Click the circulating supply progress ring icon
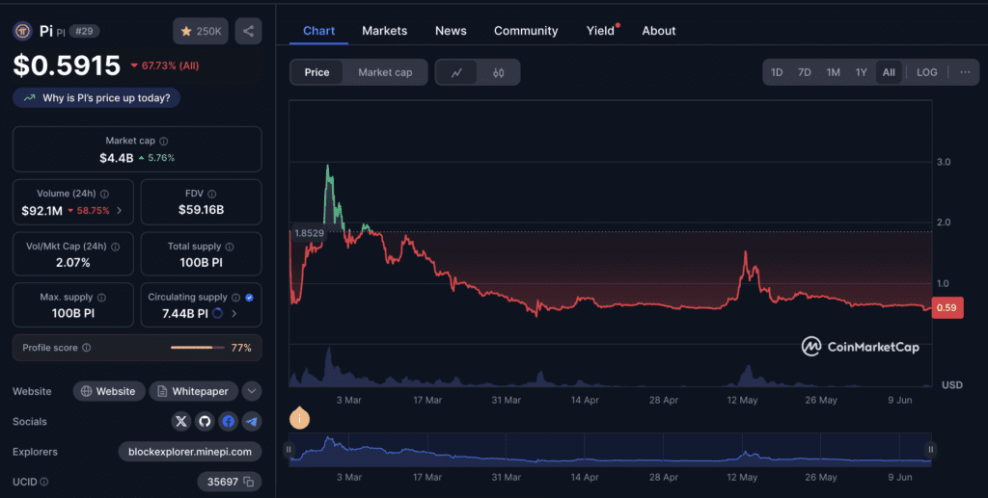 (217, 313)
